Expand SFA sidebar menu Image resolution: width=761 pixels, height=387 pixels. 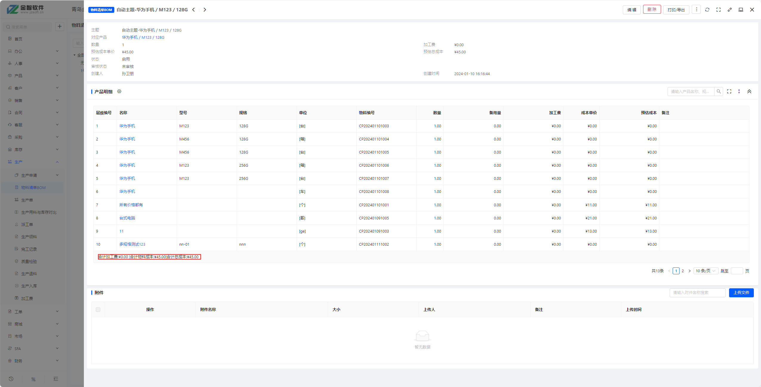[33, 349]
